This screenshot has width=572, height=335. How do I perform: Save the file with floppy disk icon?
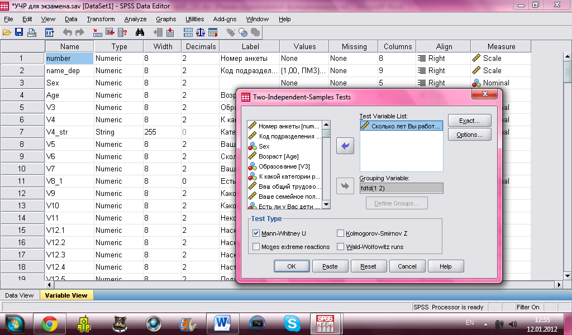point(19,32)
